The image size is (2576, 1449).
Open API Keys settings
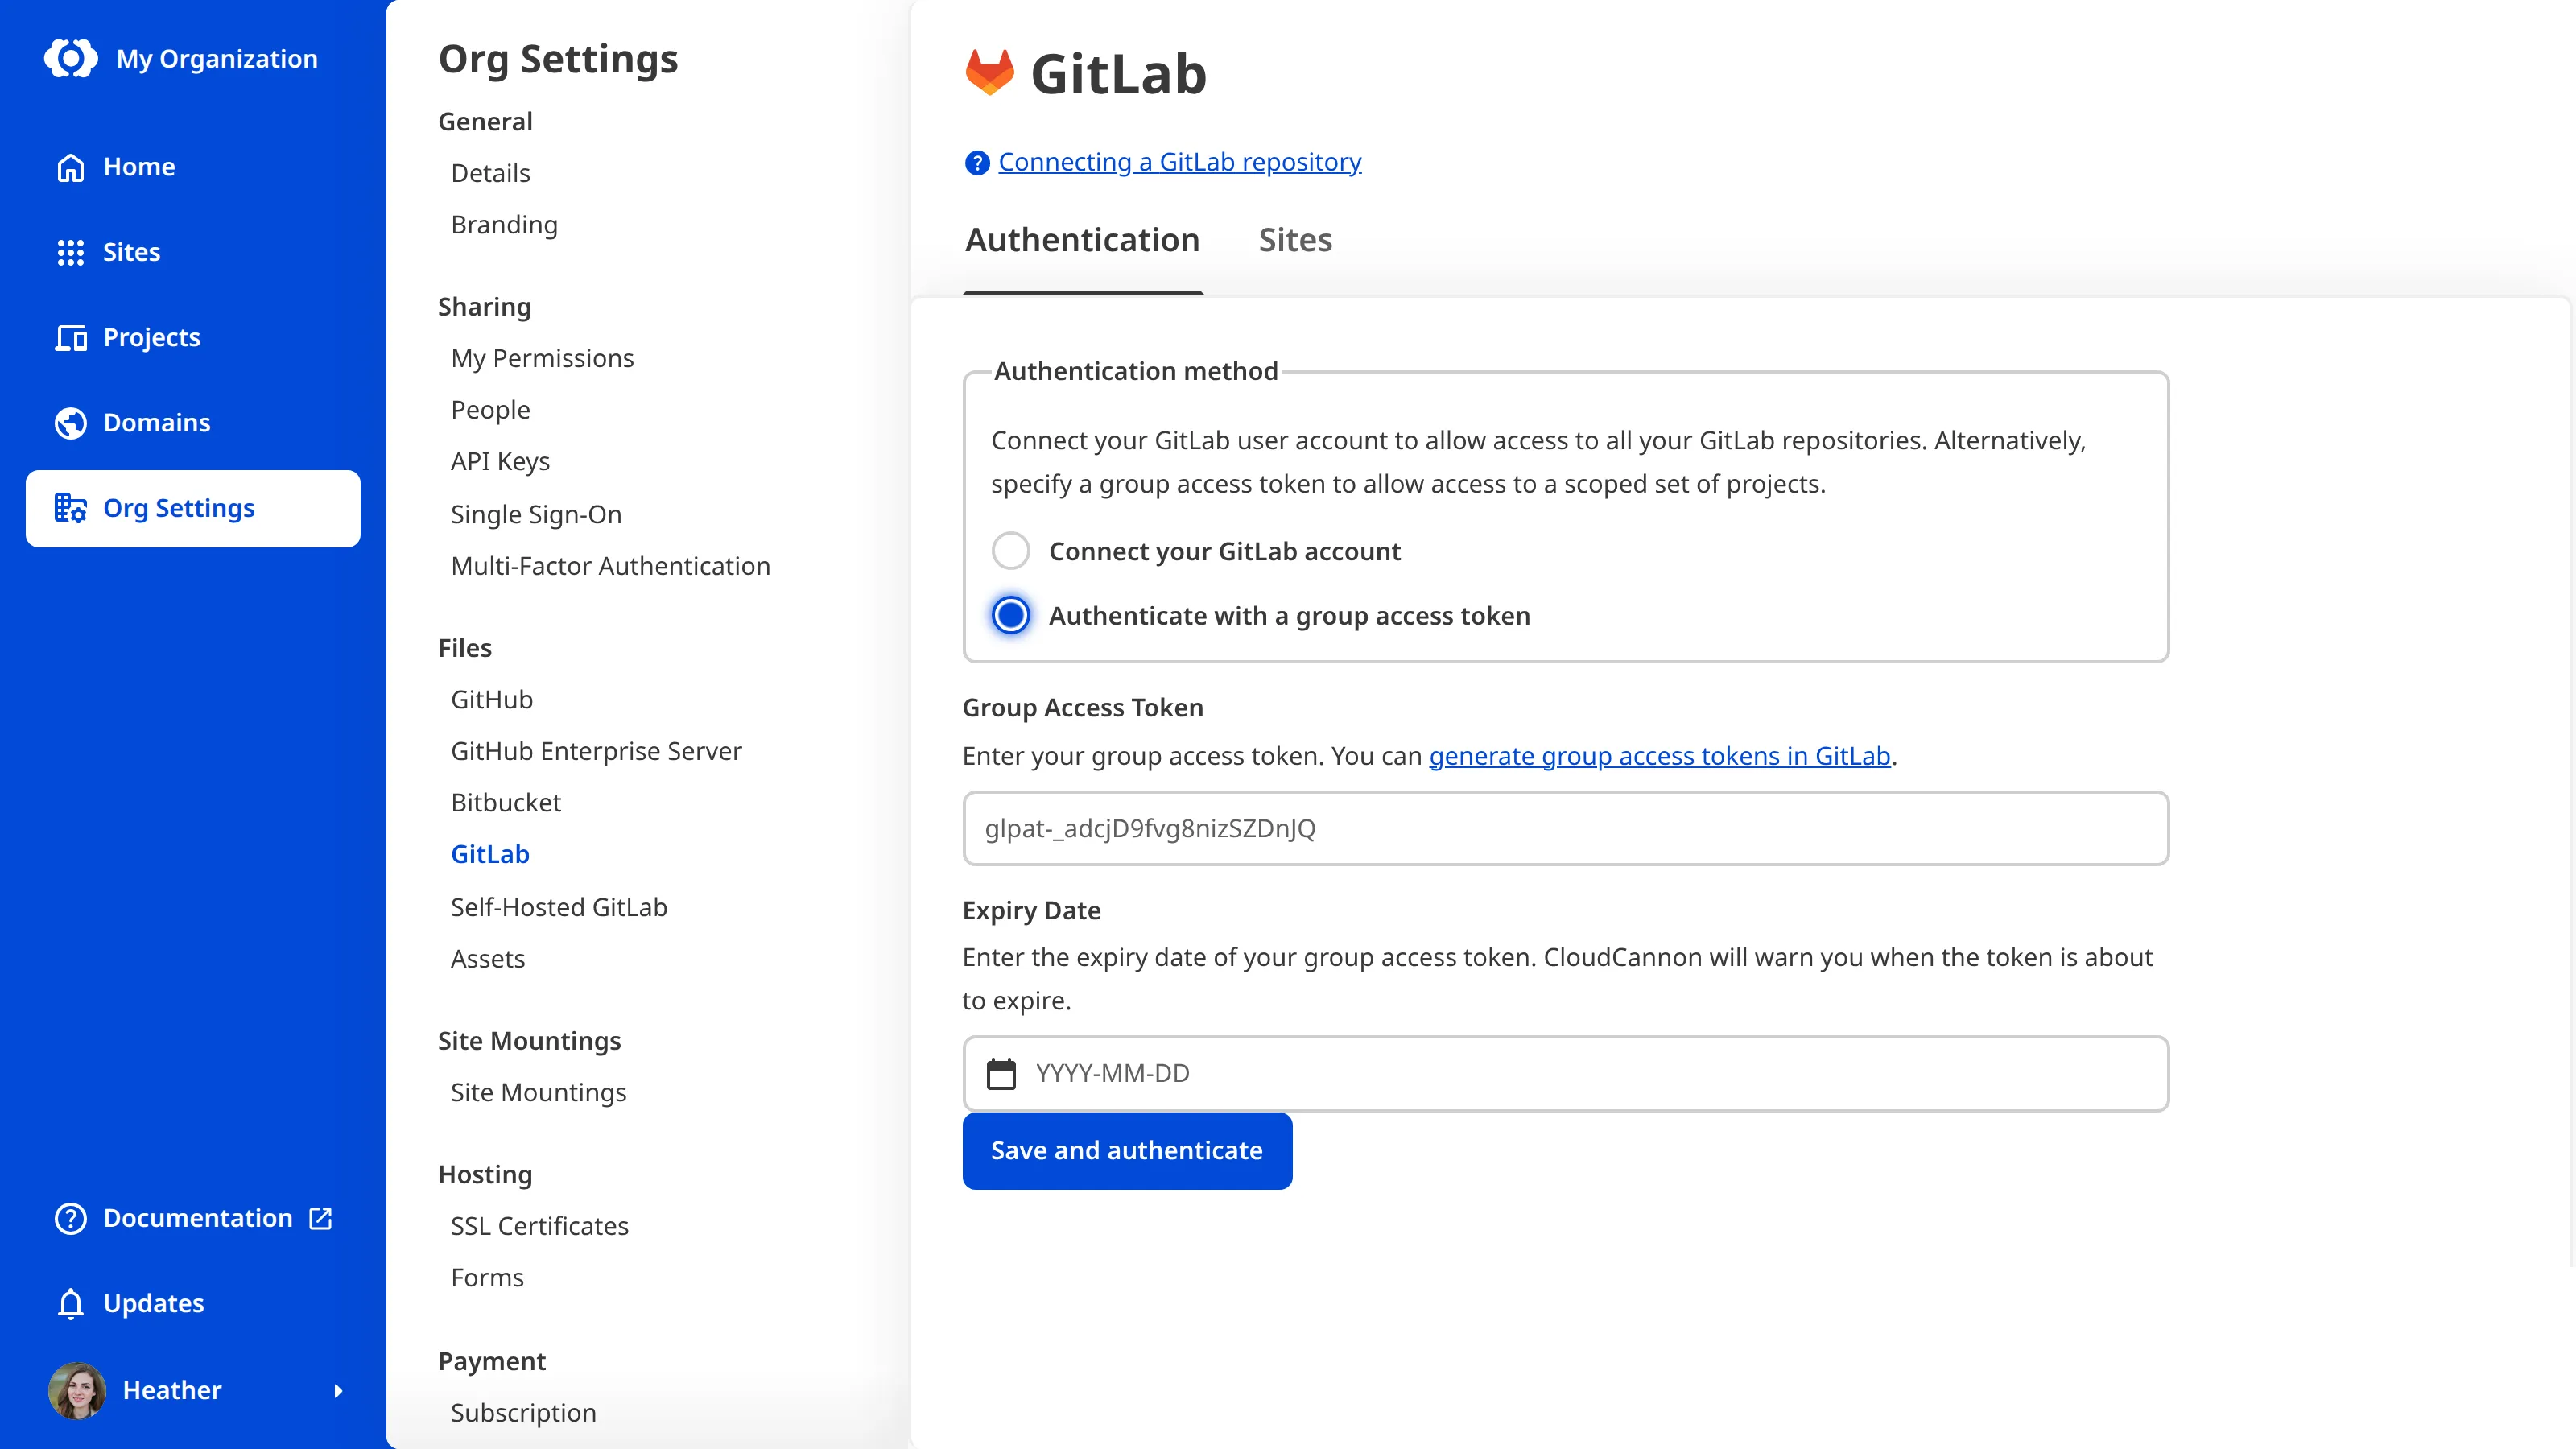point(500,461)
